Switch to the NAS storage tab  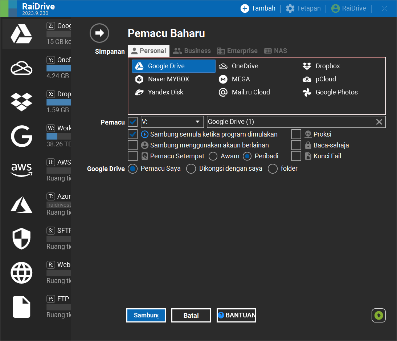click(x=275, y=51)
